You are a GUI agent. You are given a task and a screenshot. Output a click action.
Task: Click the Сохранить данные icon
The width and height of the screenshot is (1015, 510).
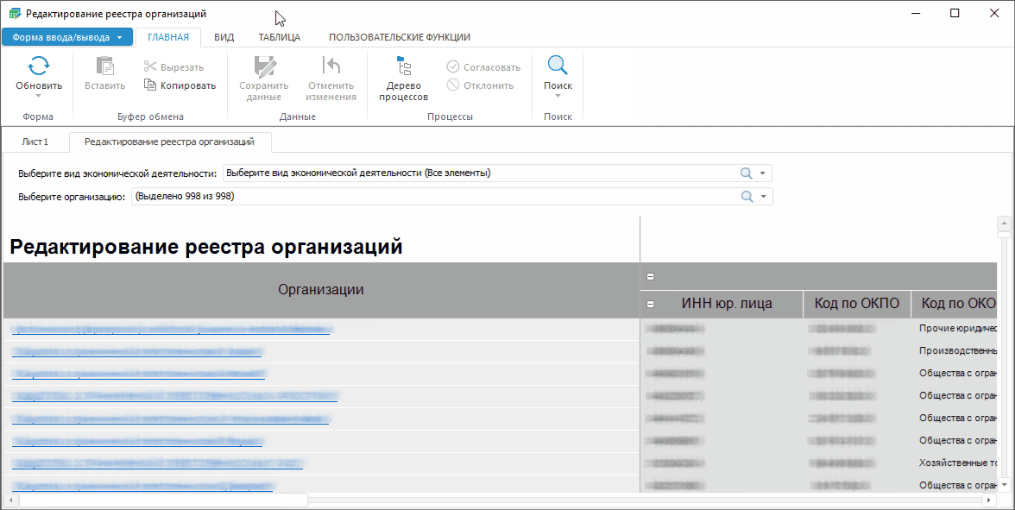coord(264,66)
